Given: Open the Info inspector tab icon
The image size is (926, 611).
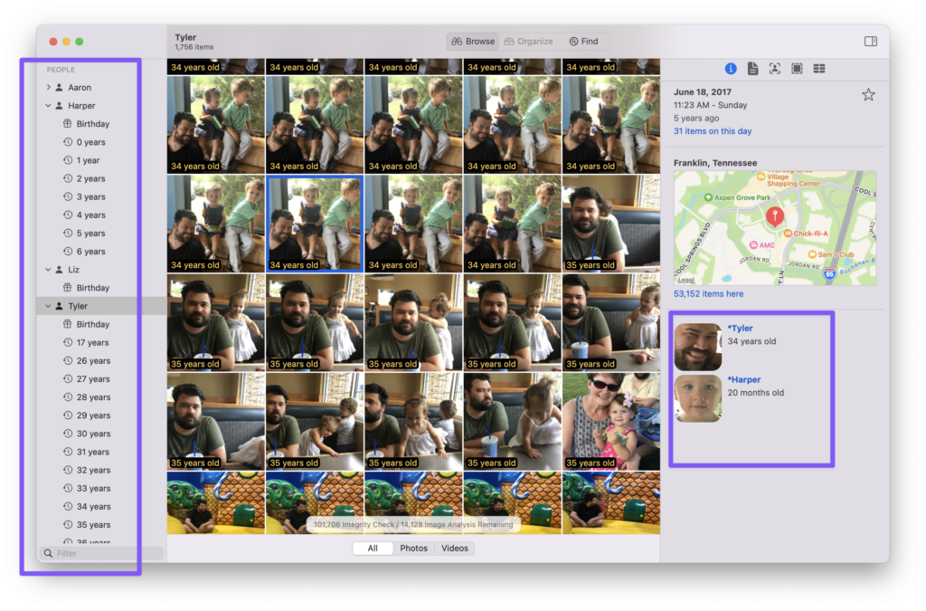Looking at the screenshot, I should pyautogui.click(x=731, y=69).
